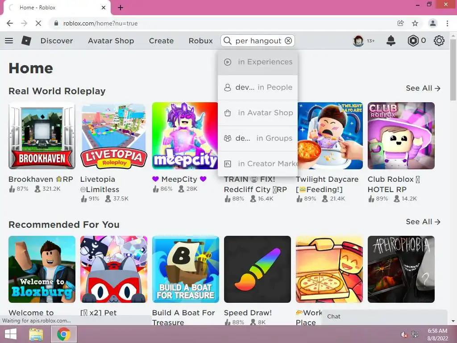Click the Livetopia Limitless title

tap(100, 184)
